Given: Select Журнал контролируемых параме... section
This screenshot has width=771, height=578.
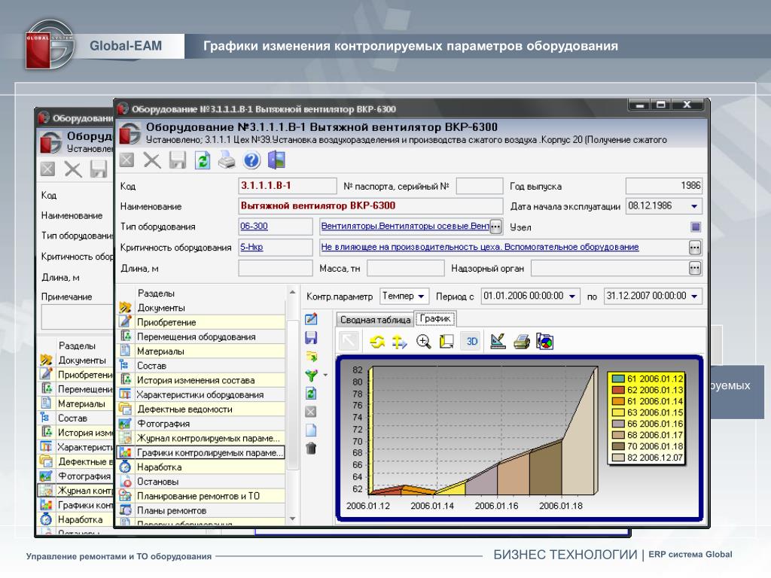Looking at the screenshot, I should point(202,439).
